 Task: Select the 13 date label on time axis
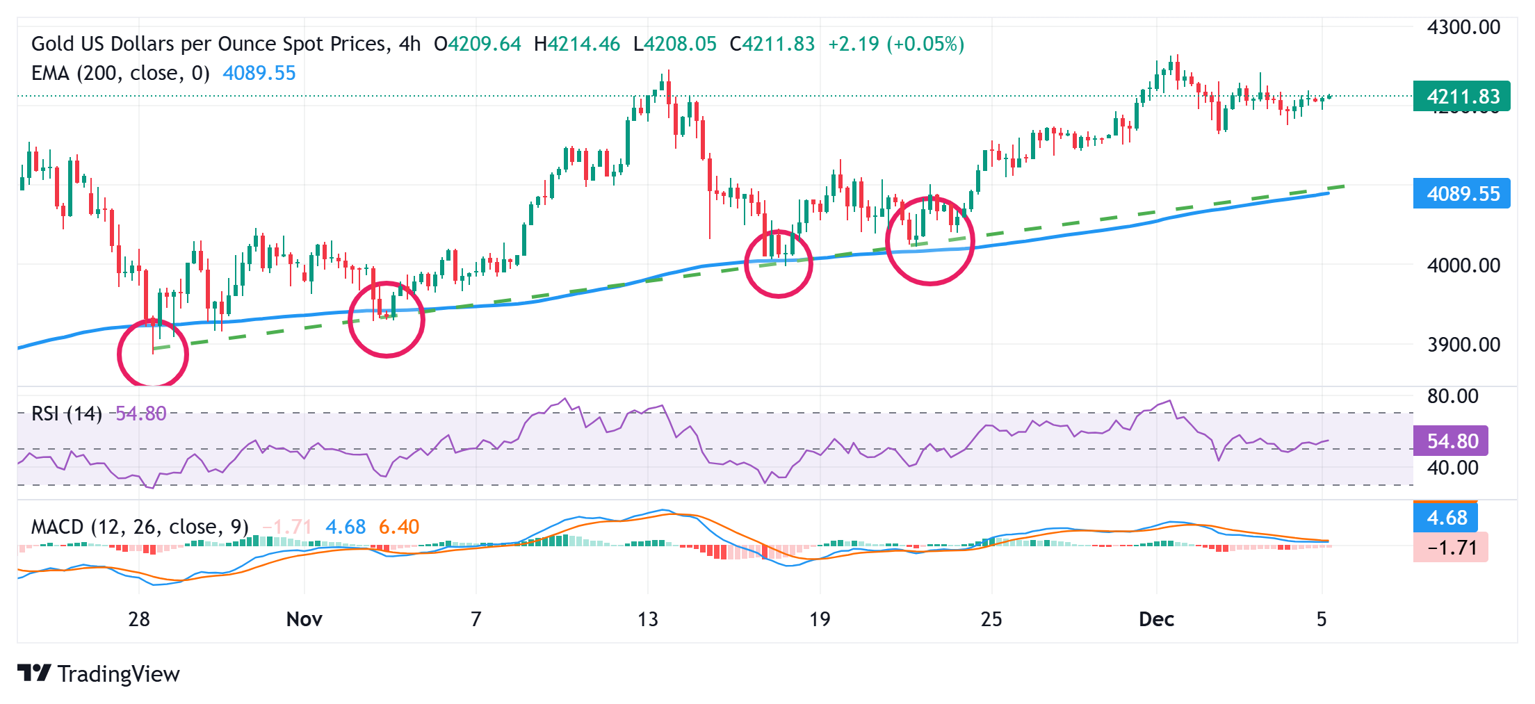coord(647,619)
